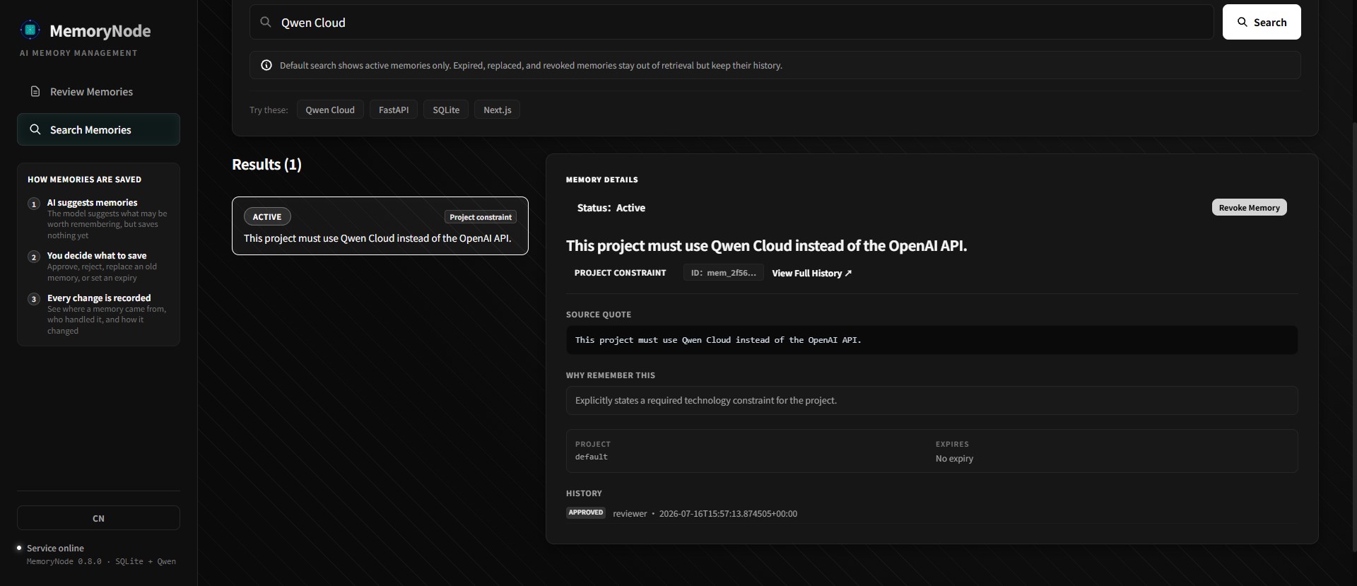1357x586 pixels.
Task: Click the APPROVED history badge
Action: click(x=586, y=512)
